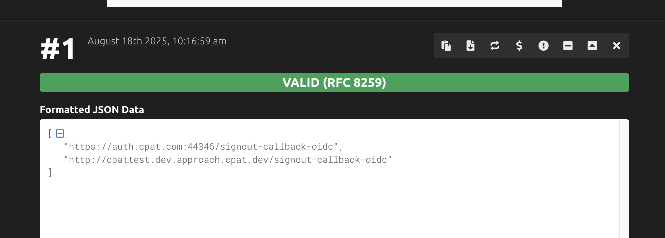Image resolution: width=665 pixels, height=238 pixels.
Task: Copy the JSON result to clipboard
Action: 446,46
